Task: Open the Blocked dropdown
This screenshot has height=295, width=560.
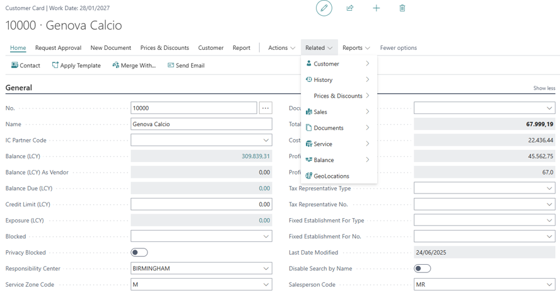Action: click(265, 236)
